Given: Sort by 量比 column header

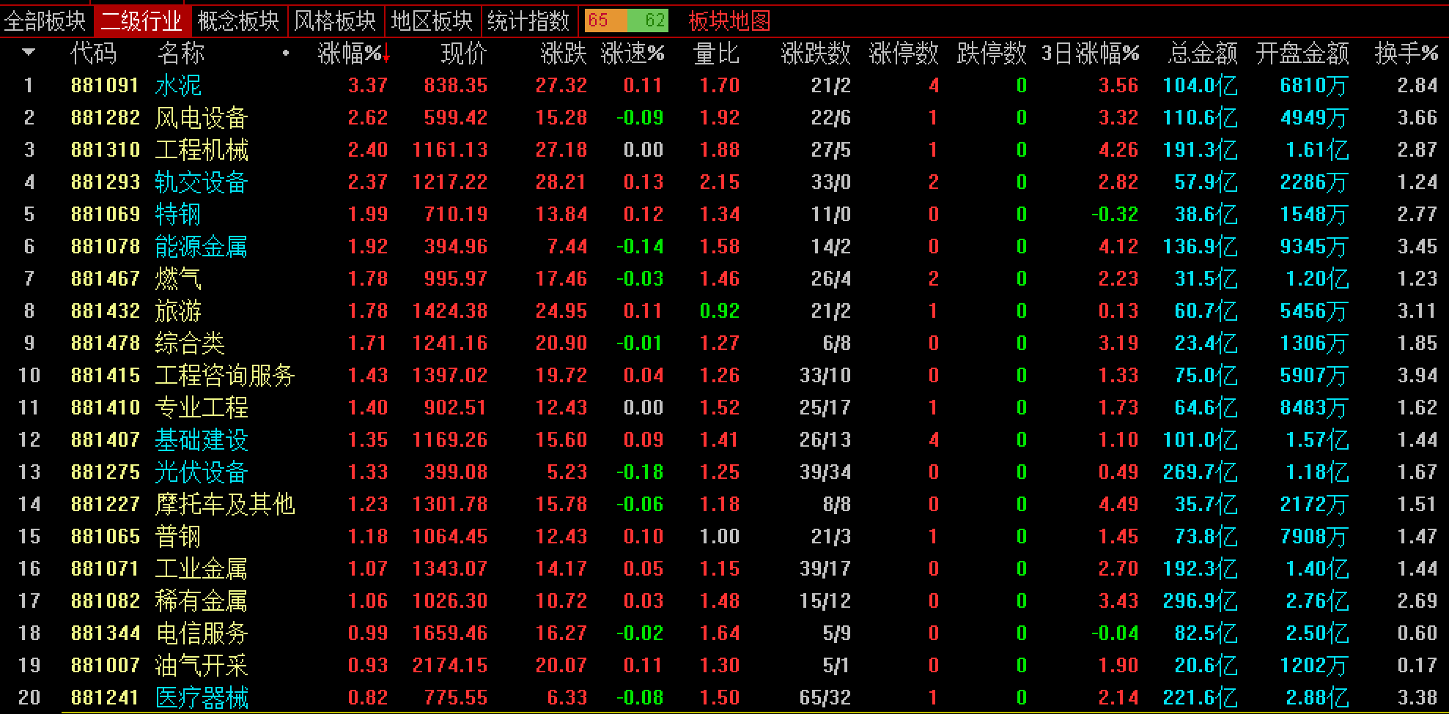Looking at the screenshot, I should [716, 53].
